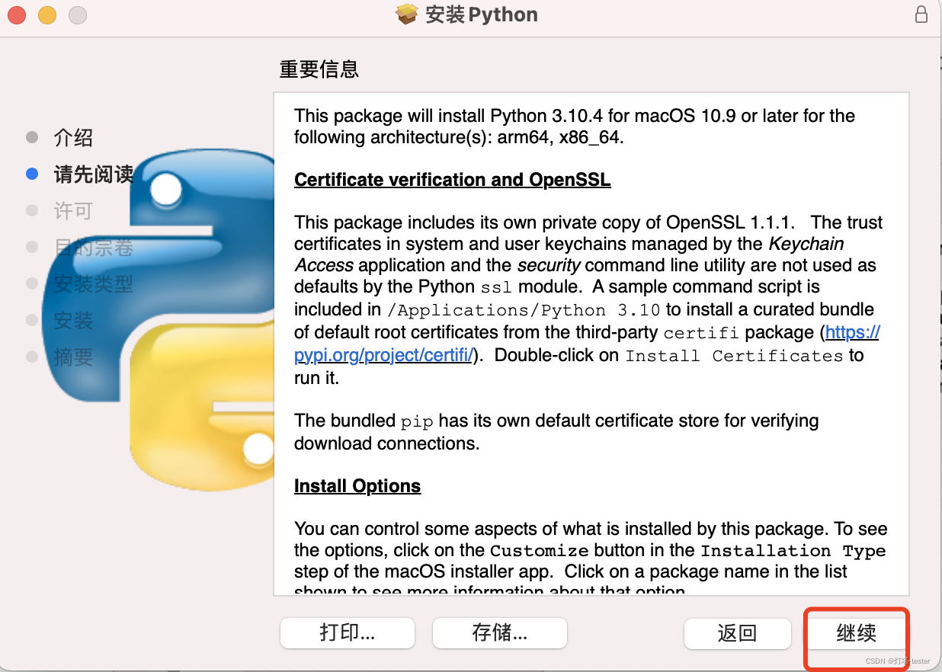The image size is (942, 672).
Task: Click the yellow minimize window button
Action: point(47,14)
